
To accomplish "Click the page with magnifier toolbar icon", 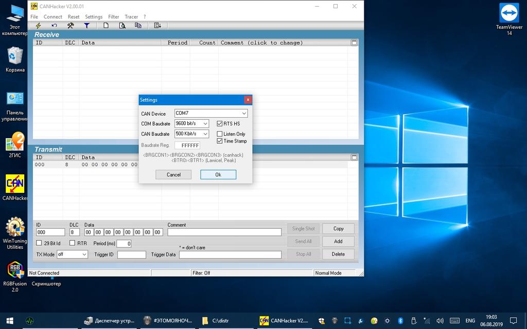I will tap(122, 25).
